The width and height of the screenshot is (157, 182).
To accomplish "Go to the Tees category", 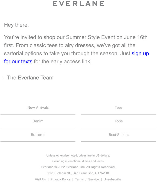I will [x=119, y=108].
